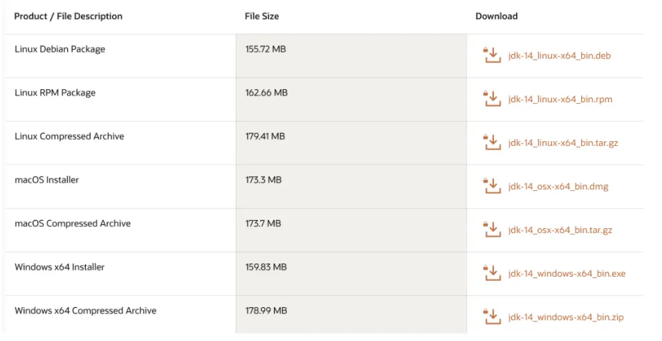Select the Windows x64 Installer row label

tap(59, 267)
